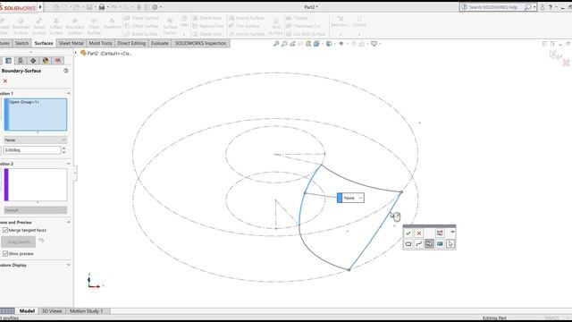Click the user login icon in title bar
572x322 pixels.
click(x=543, y=7)
